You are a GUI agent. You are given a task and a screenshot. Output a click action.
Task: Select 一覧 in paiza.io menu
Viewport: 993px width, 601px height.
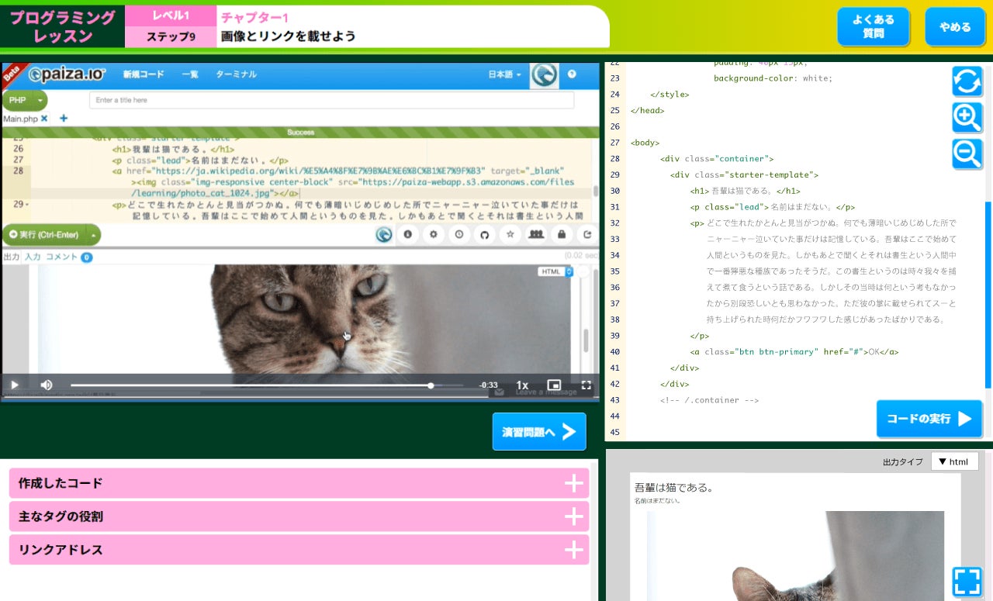pos(190,74)
